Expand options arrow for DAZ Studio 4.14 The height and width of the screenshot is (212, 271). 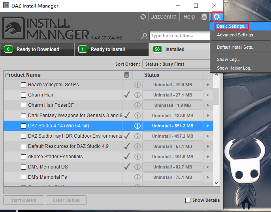coord(208,126)
